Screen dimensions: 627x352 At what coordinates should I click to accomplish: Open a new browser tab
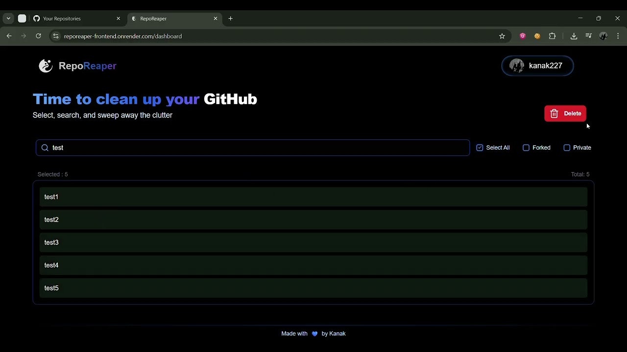point(231,19)
